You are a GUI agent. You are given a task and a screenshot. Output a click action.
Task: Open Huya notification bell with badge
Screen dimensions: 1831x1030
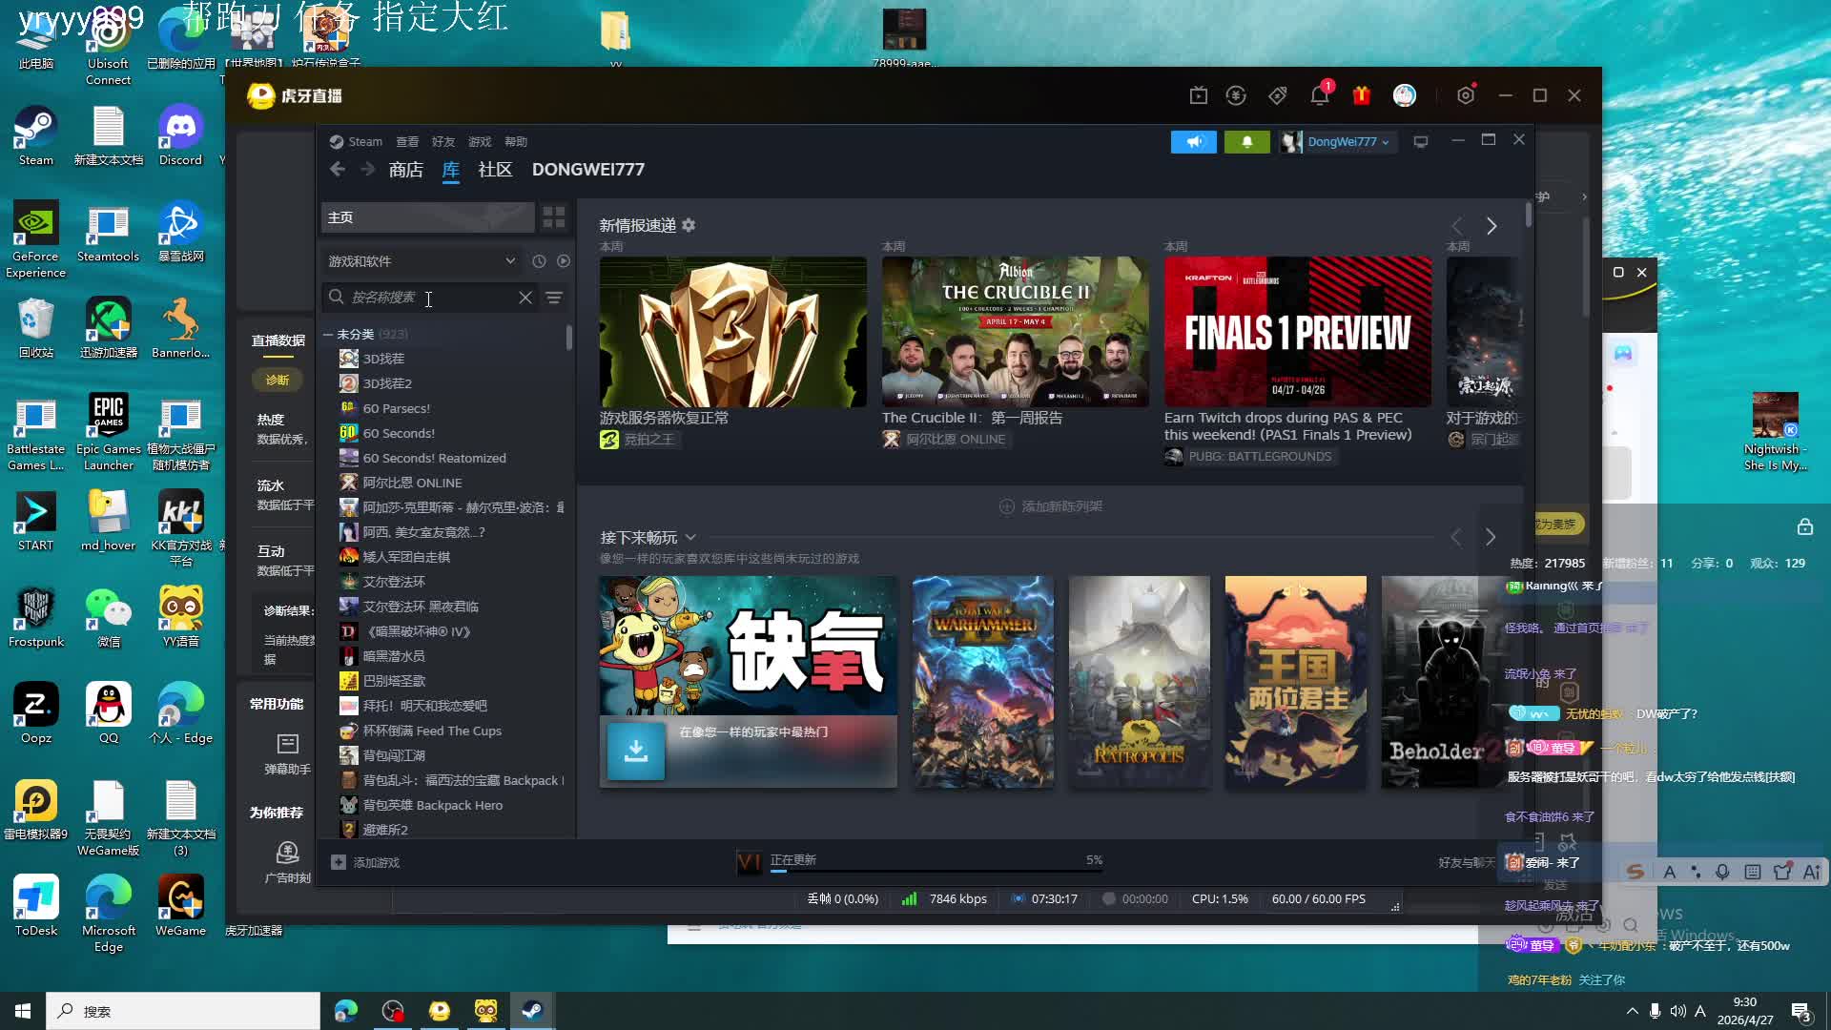coord(1320,95)
